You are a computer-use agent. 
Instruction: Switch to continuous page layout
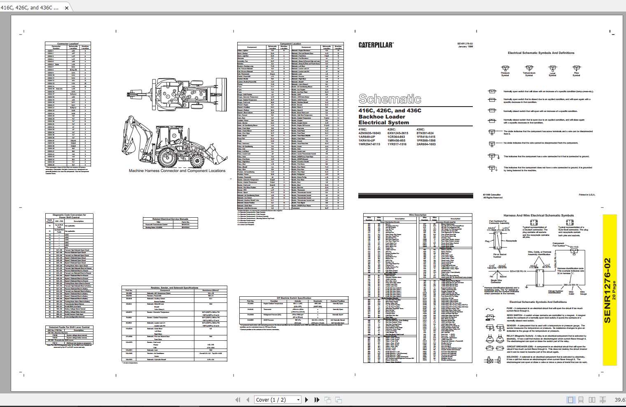coord(581,400)
